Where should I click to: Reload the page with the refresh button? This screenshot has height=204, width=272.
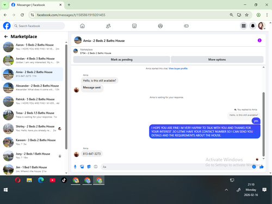pyautogui.click(x=22, y=15)
